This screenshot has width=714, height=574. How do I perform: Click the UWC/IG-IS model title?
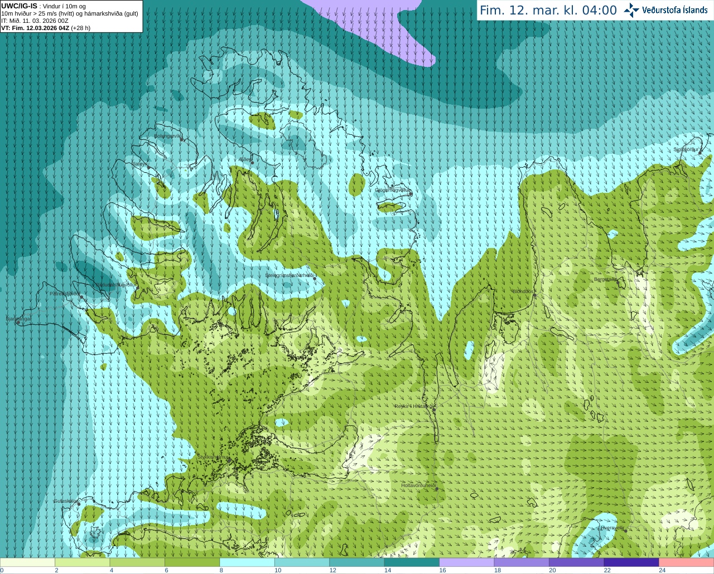[19, 6]
